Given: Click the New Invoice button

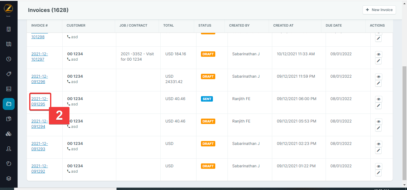Looking at the screenshot, I should (x=379, y=10).
